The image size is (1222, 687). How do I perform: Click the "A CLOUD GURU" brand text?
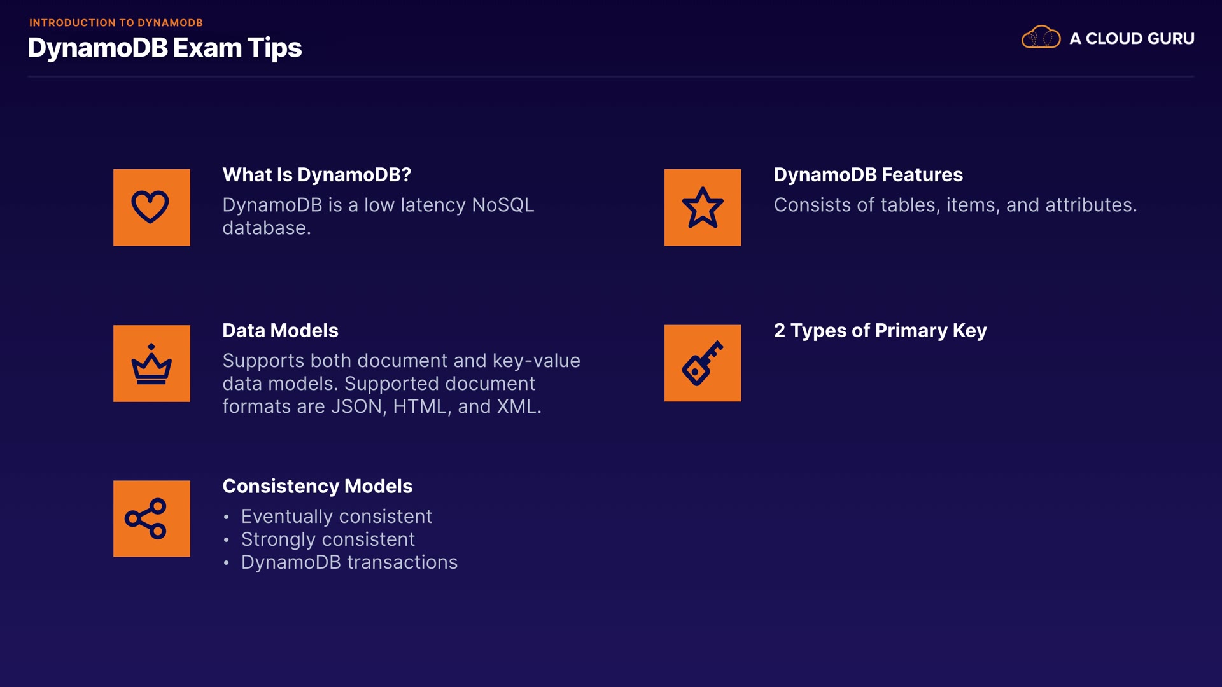[x=1132, y=39]
